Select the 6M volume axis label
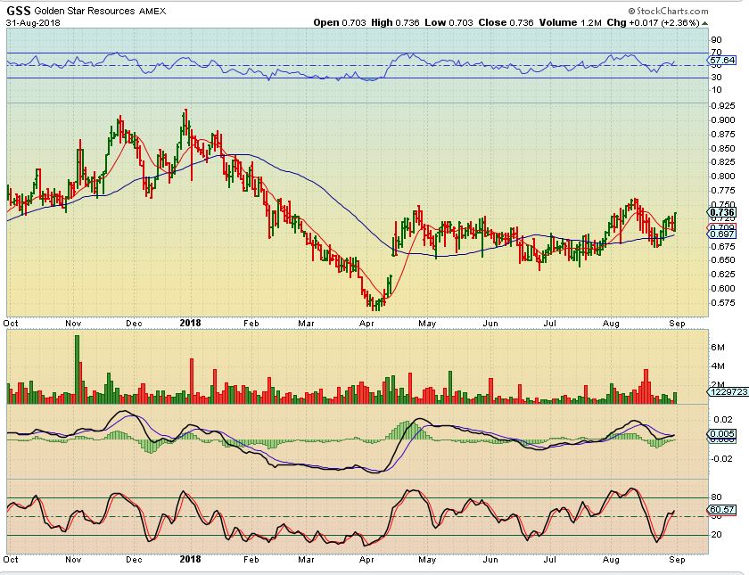Screen dimensions: 749x575 point(715,345)
